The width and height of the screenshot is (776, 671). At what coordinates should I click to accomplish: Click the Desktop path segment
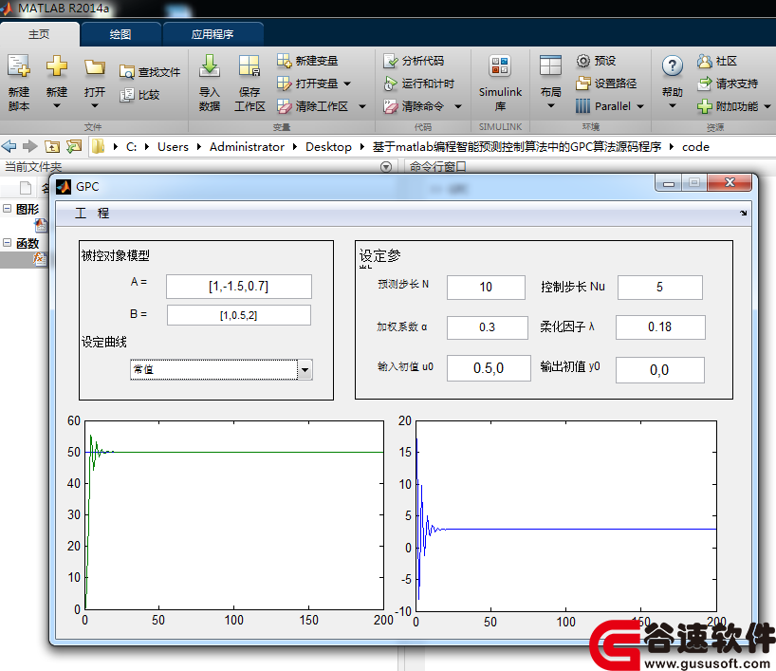point(328,146)
